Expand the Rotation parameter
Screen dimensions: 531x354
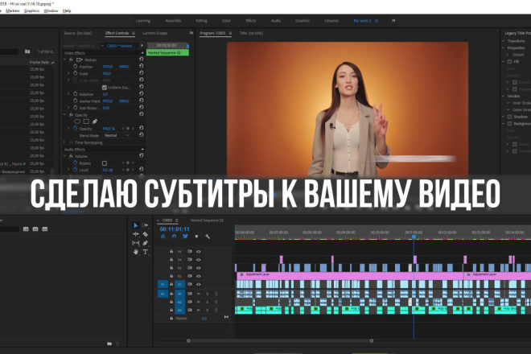coord(68,94)
